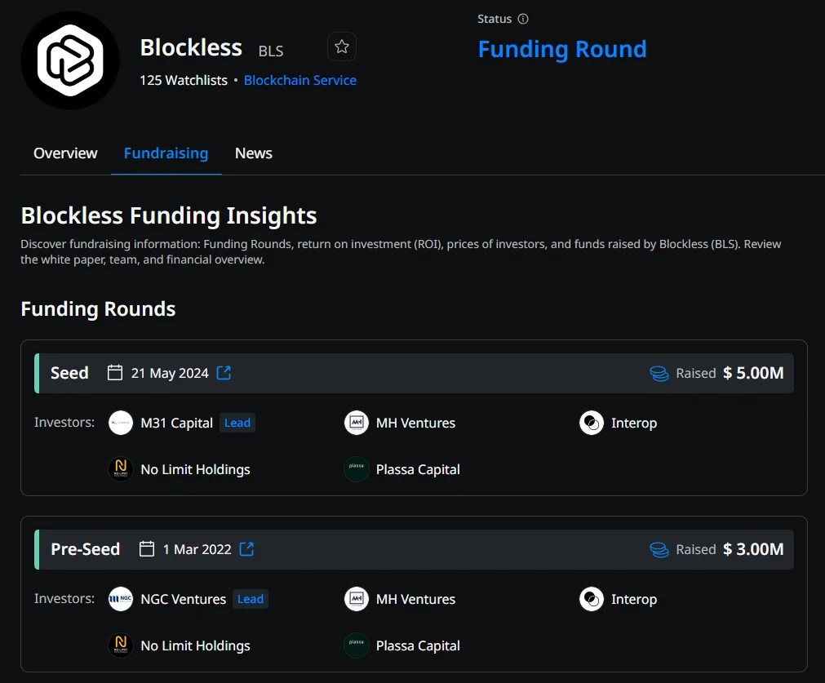
Task: Click calendar icon beside 21 May 2024
Action: [x=115, y=373]
